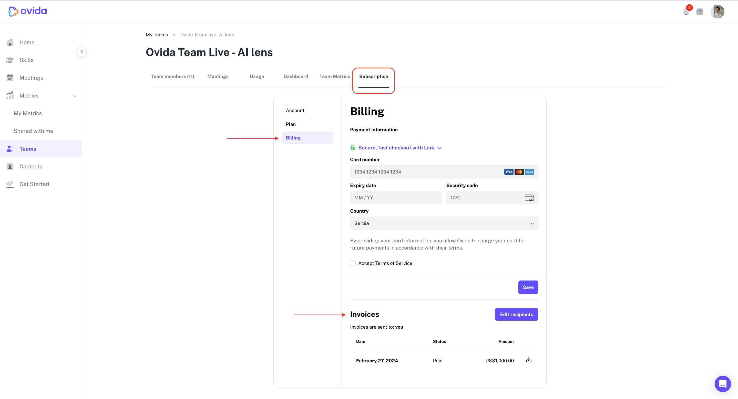Select the Billing section
The width and height of the screenshot is (738, 399).
pyautogui.click(x=307, y=138)
